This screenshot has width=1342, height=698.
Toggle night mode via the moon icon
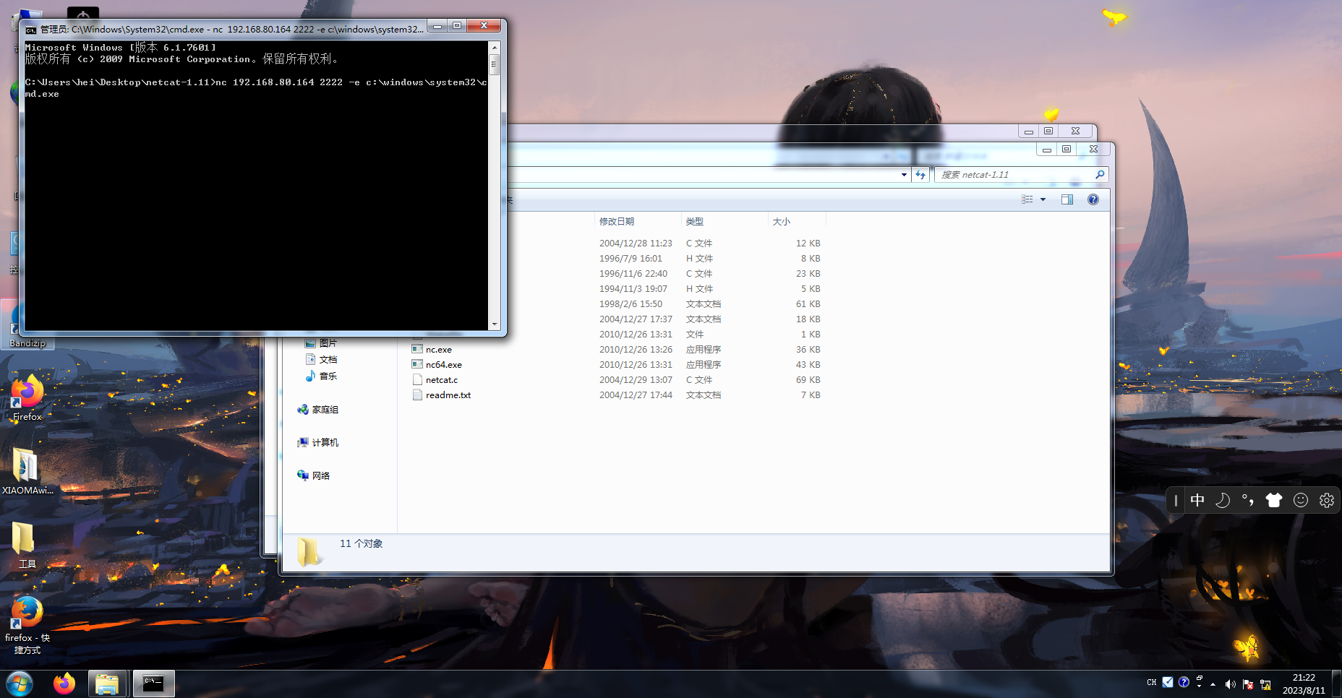1222,499
